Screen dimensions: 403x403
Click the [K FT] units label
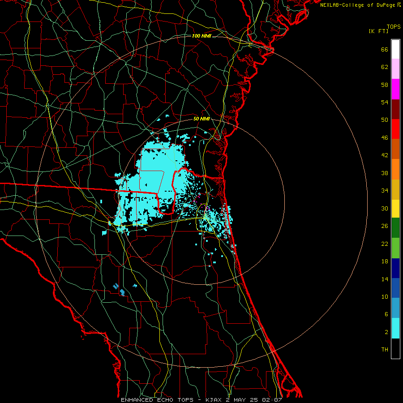378,31
